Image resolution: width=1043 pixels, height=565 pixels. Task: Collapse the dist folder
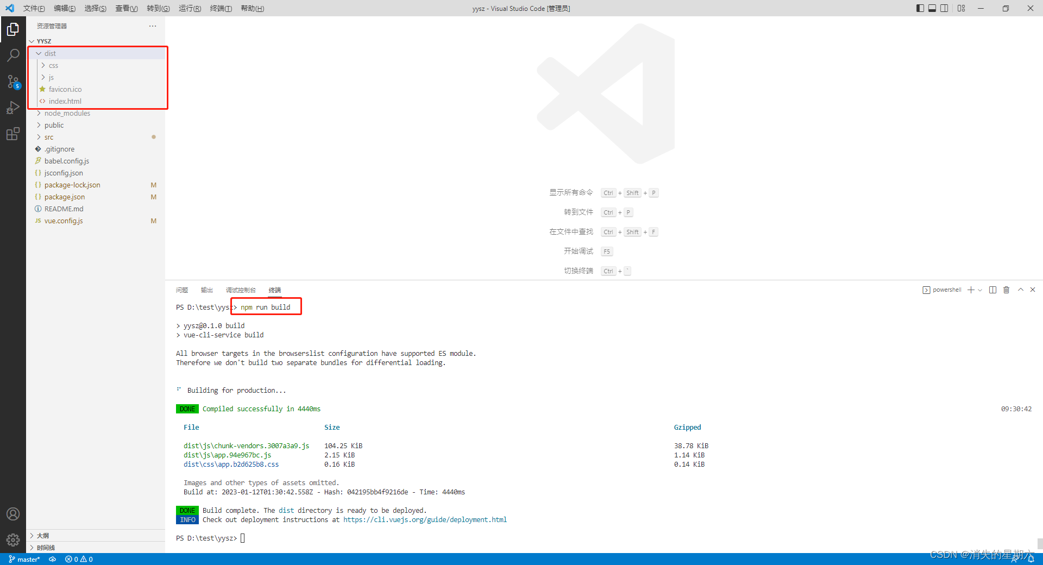(96, 53)
